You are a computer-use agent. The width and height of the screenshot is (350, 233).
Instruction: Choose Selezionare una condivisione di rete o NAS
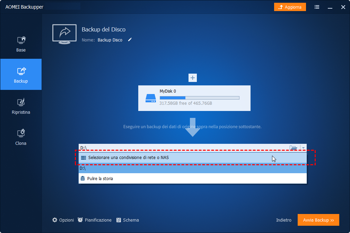[x=193, y=158]
